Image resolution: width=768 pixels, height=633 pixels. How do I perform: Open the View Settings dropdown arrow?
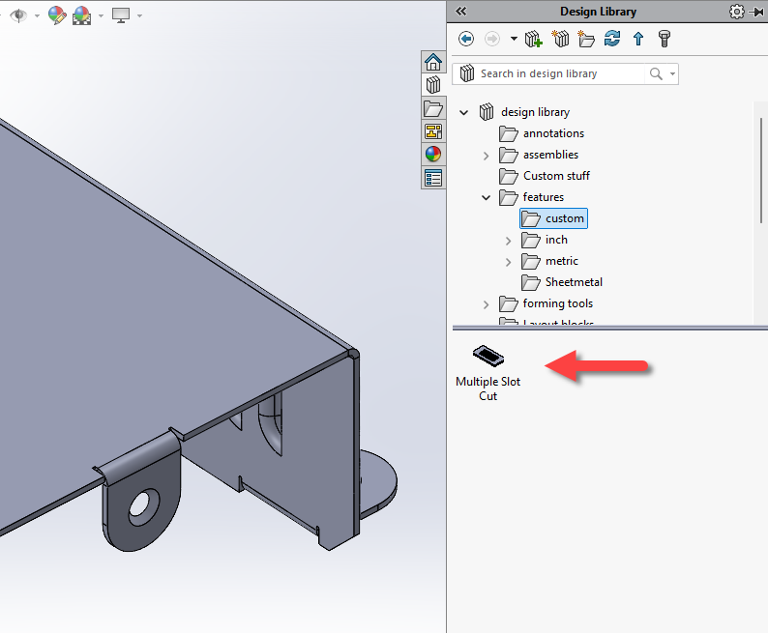pyautogui.click(x=139, y=16)
